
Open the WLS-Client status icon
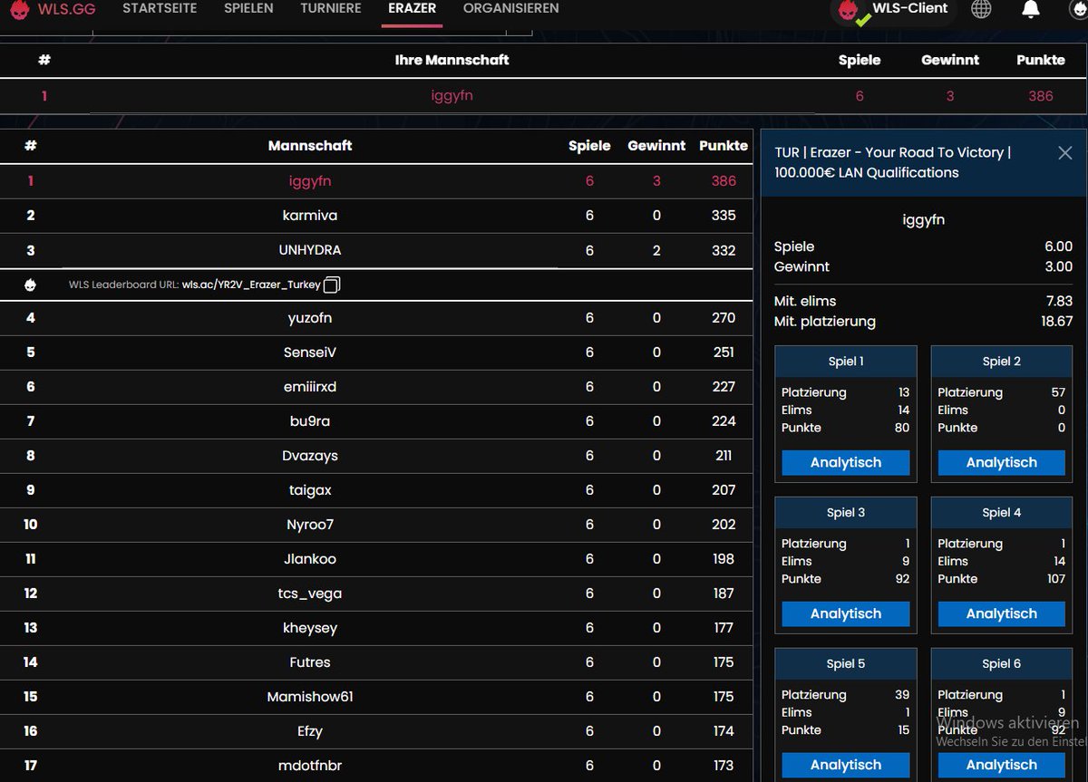point(850,12)
